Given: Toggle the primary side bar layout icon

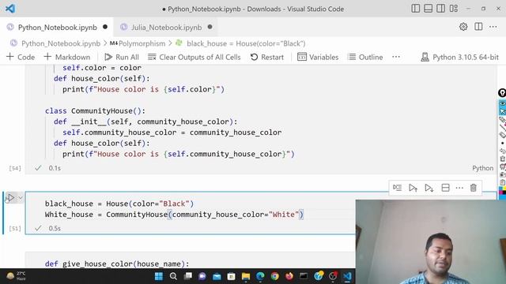Looking at the screenshot, I should (416, 9).
